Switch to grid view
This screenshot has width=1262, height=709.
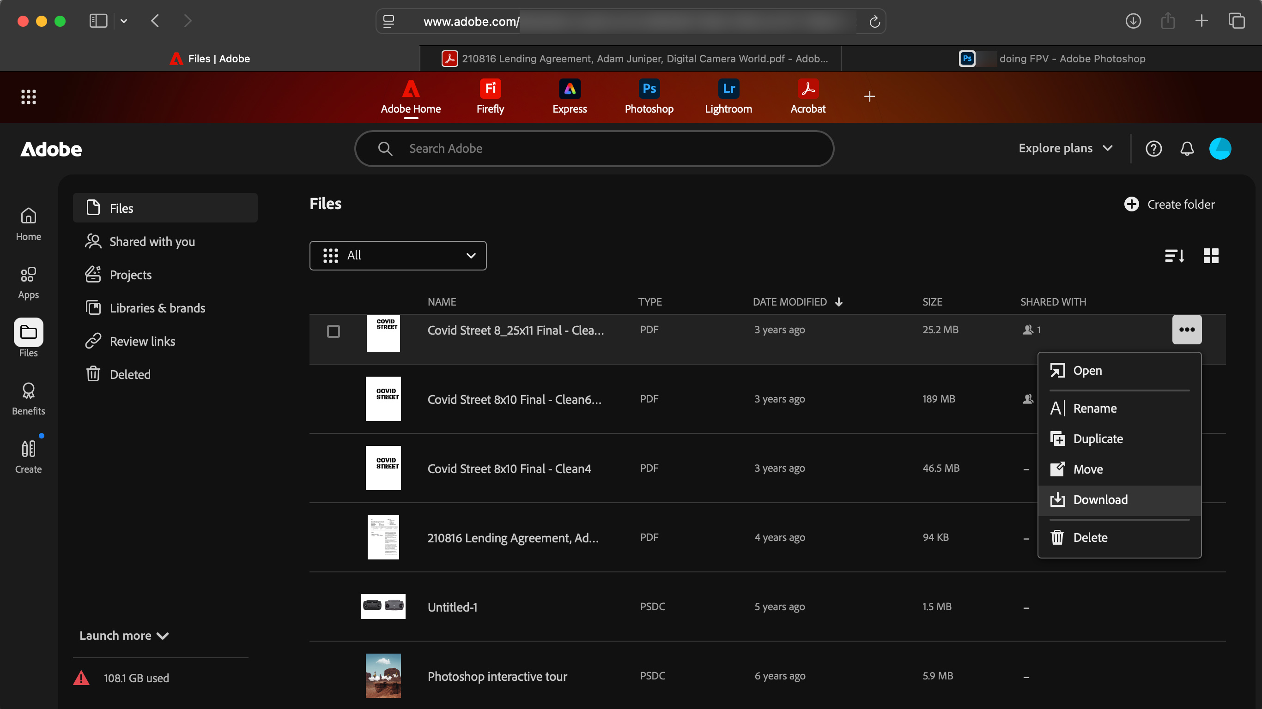click(x=1211, y=256)
